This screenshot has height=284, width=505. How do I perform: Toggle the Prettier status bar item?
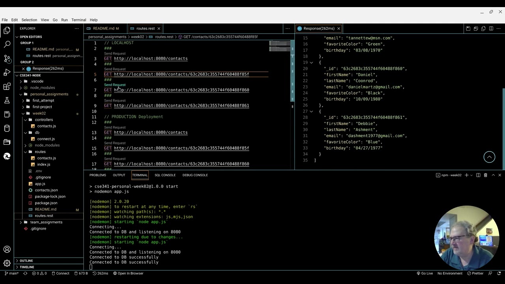pyautogui.click(x=475, y=273)
